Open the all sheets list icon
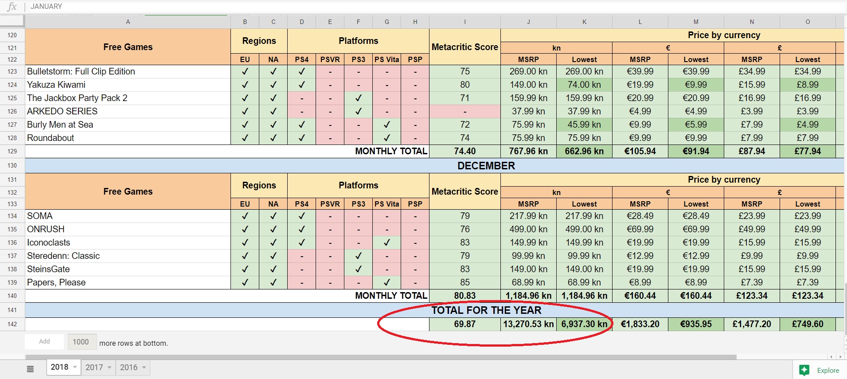 click(x=30, y=368)
